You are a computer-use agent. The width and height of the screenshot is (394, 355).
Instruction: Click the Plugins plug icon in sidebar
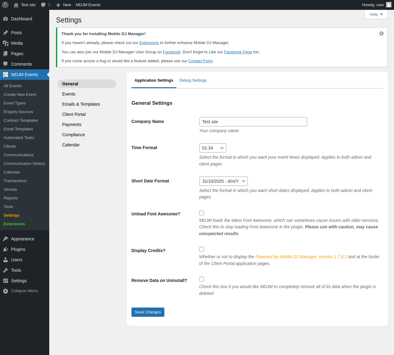[6, 249]
